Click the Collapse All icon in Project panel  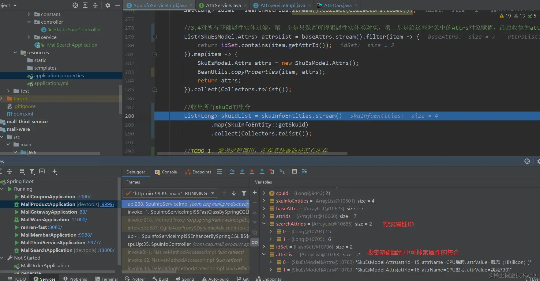(95, 5)
